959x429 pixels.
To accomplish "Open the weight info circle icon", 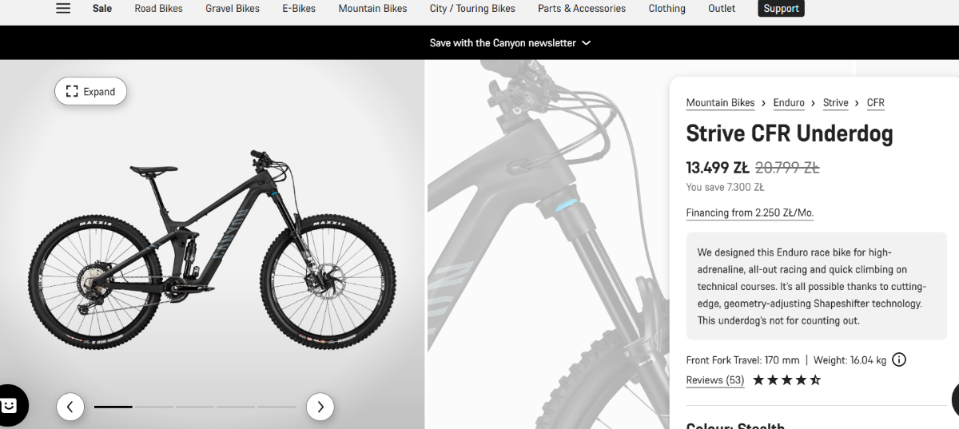I will click(x=899, y=359).
